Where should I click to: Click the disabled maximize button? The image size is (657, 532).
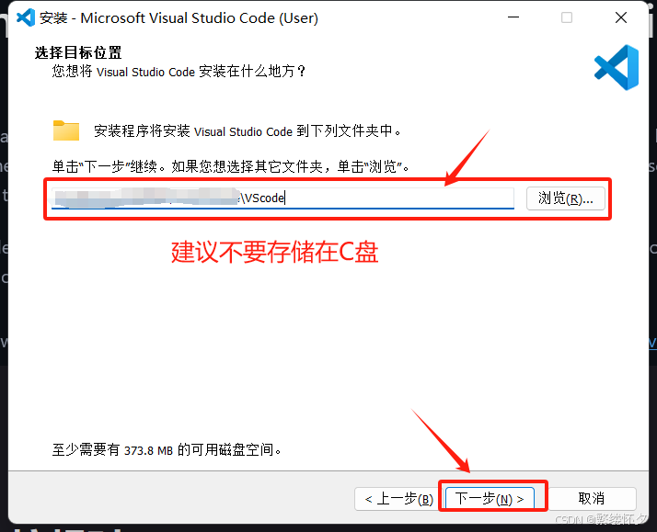click(x=567, y=17)
